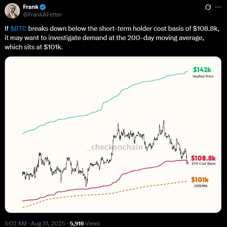Click the pink current-price marker dot
Screen dimensions: 227x227
point(188,163)
